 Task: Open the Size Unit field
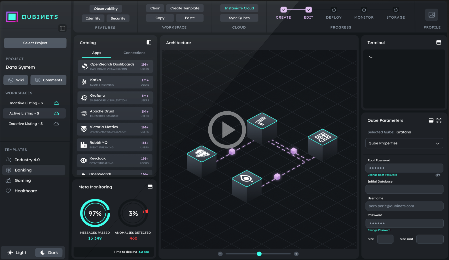429,239
